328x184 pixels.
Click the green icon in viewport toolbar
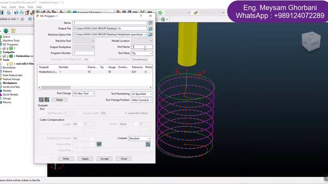[163, 19]
